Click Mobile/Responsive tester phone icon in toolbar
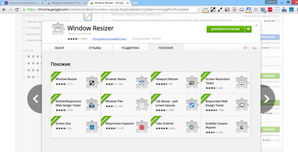 284,10
